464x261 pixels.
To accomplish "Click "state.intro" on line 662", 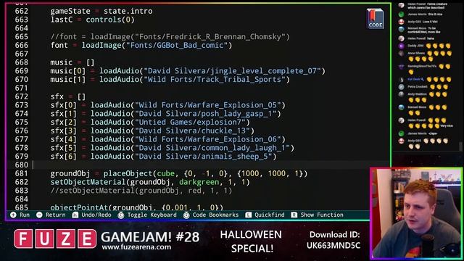I will 128,12.
